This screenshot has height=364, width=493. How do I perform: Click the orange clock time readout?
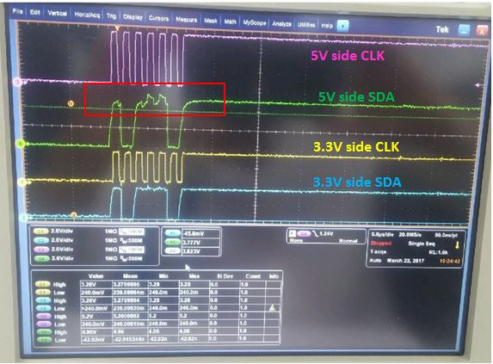click(450, 262)
